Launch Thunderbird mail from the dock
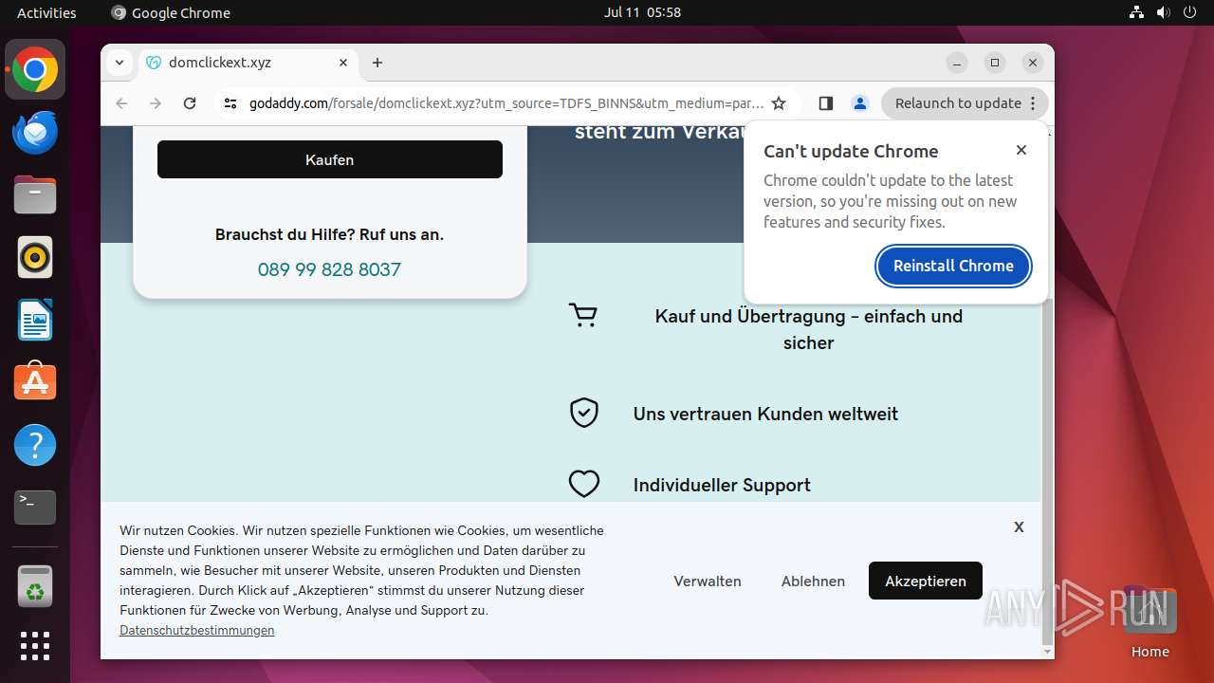The width and height of the screenshot is (1214, 683). 35,132
